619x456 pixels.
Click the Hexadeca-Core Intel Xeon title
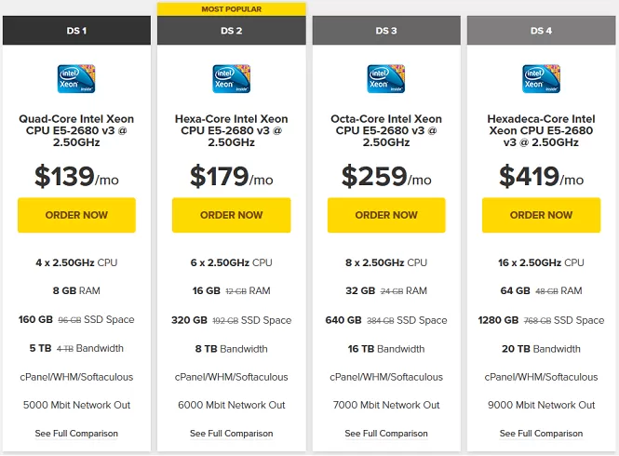[x=541, y=130]
